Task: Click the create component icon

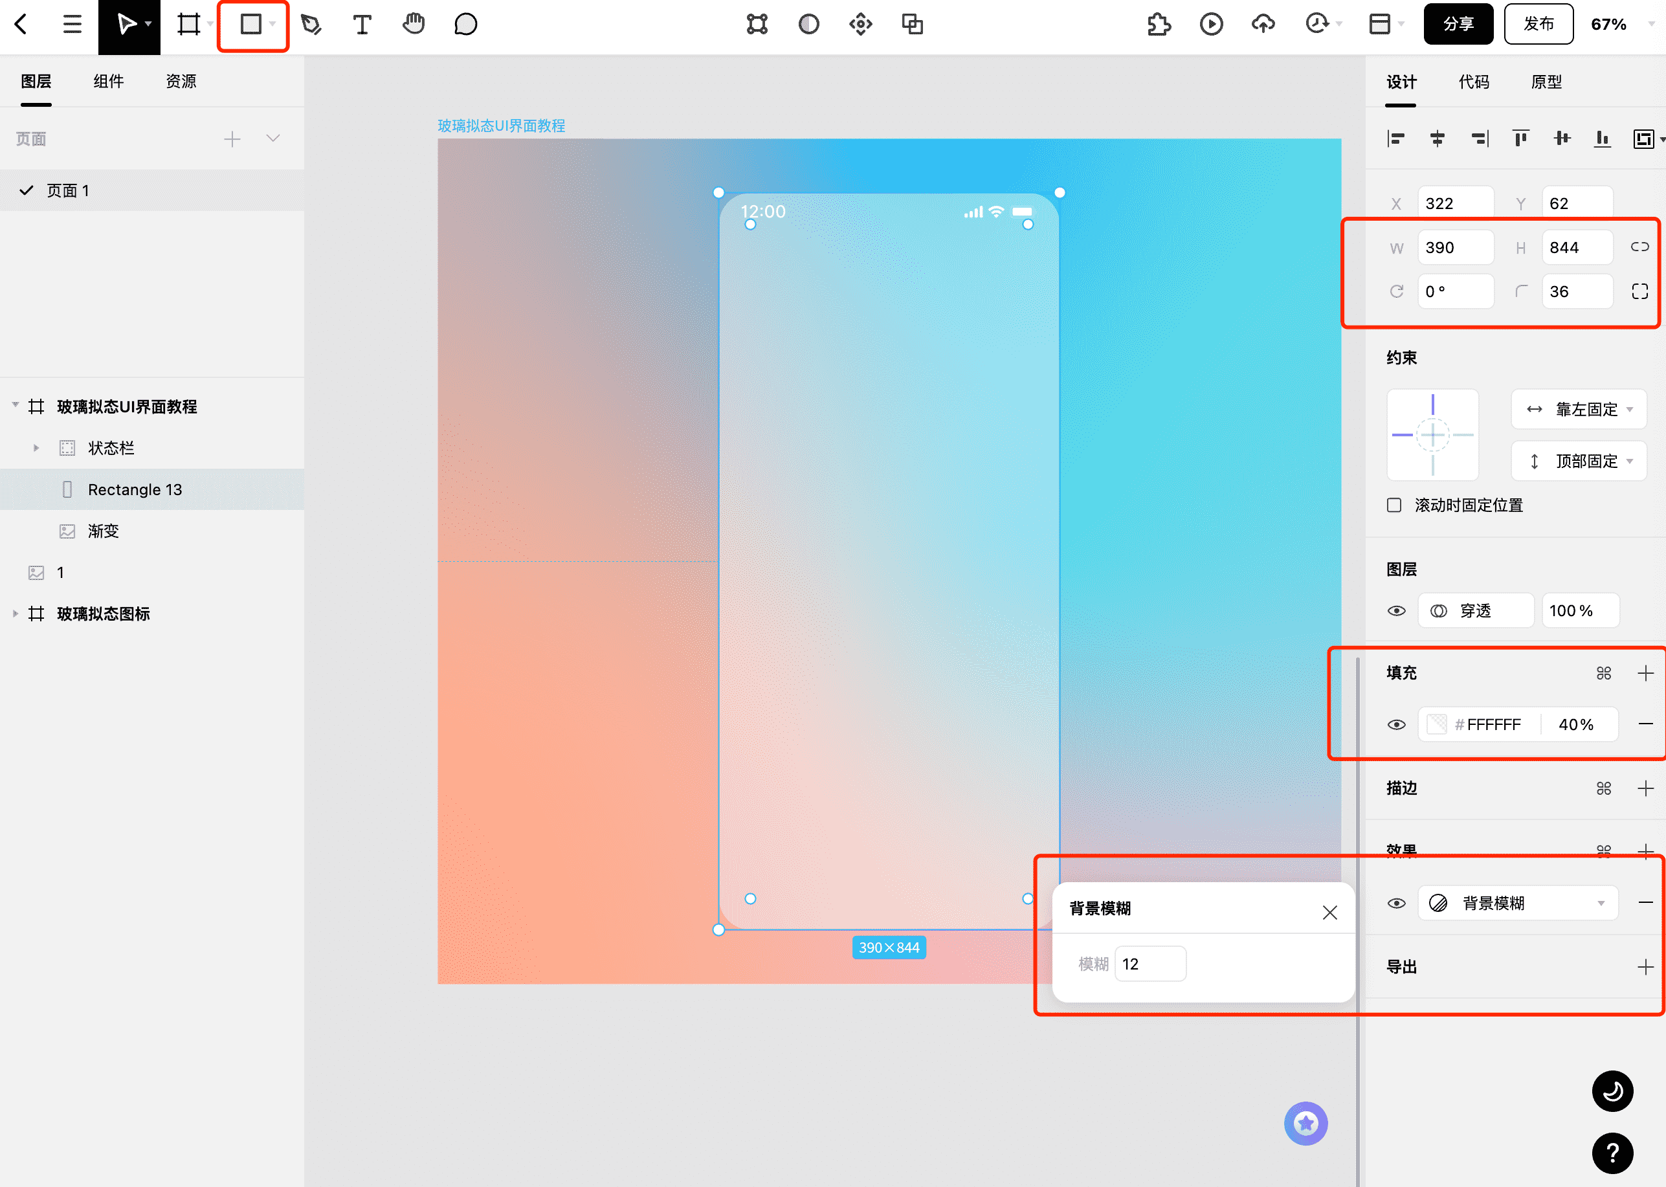Action: pos(757,24)
